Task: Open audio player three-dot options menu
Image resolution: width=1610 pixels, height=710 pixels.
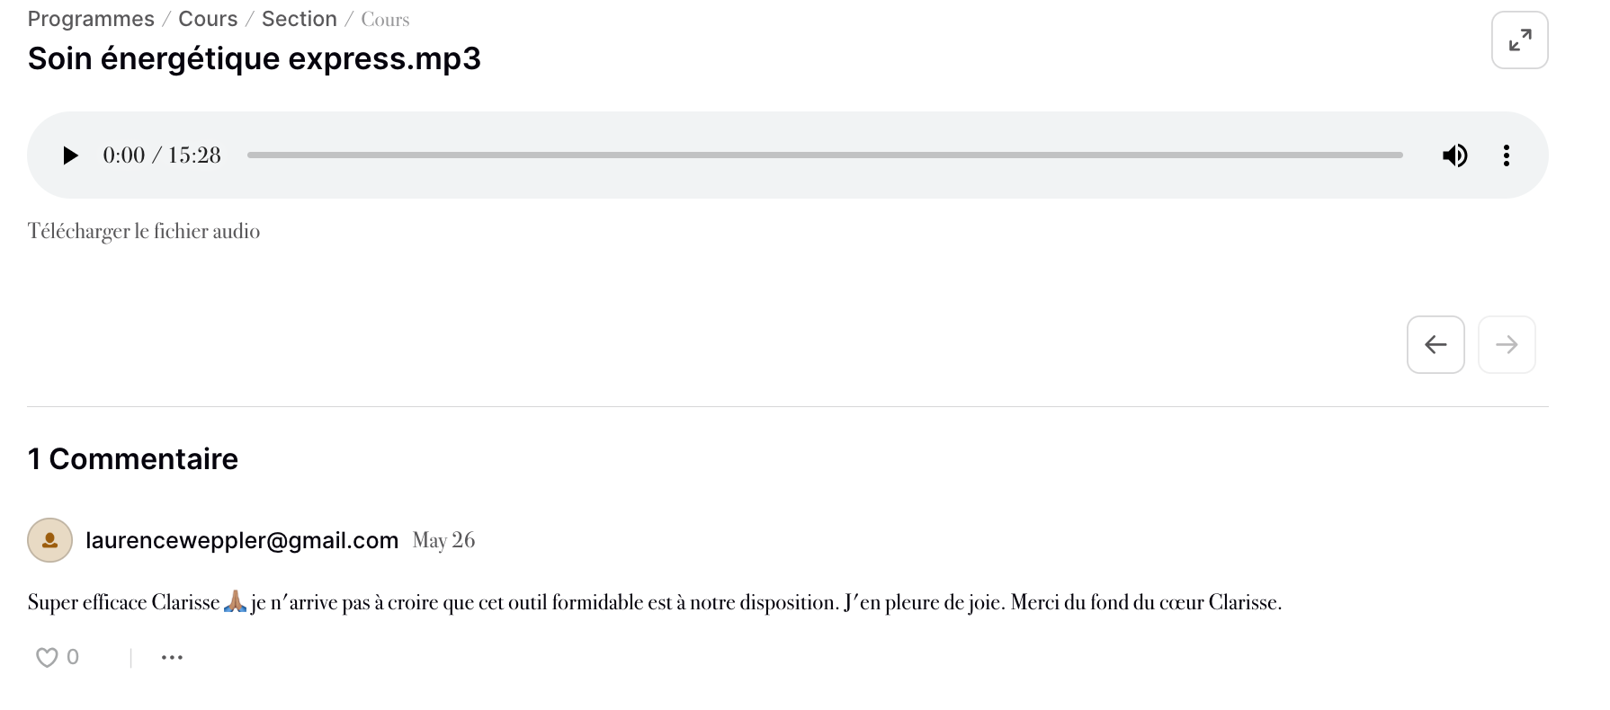Action: [x=1506, y=155]
